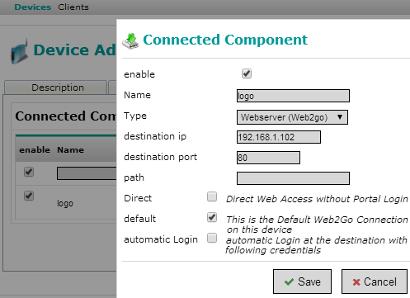
Task: Click the Default Web2Go Connection description text
Action: tap(317, 225)
